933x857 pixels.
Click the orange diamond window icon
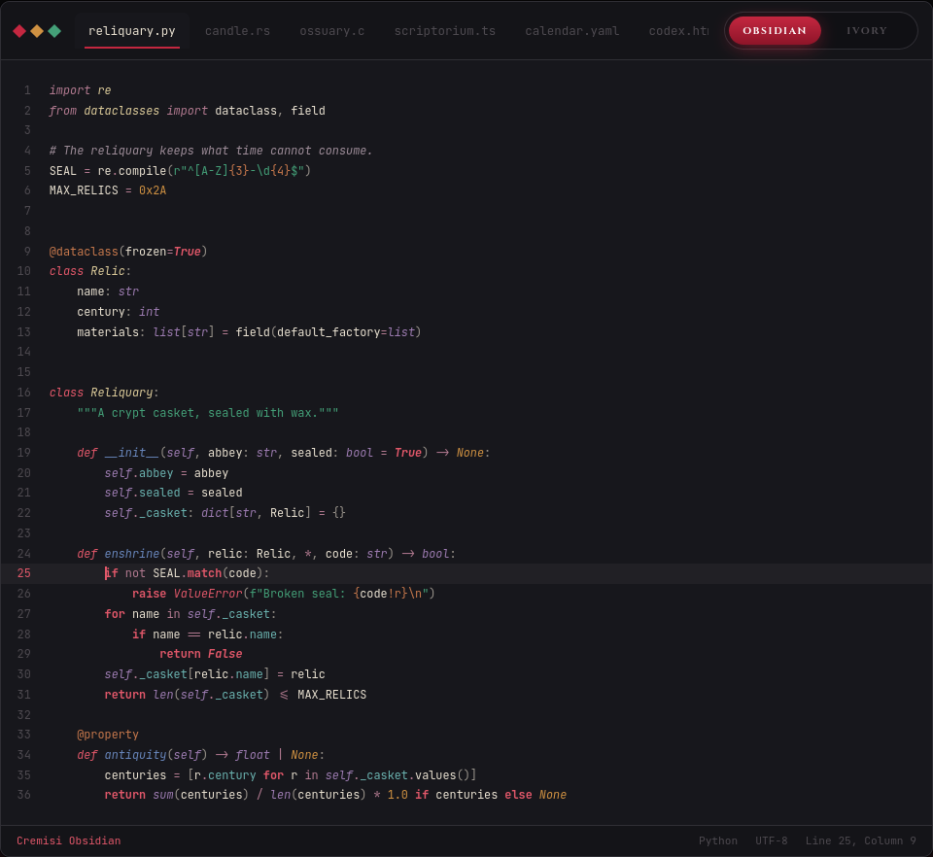[37, 31]
